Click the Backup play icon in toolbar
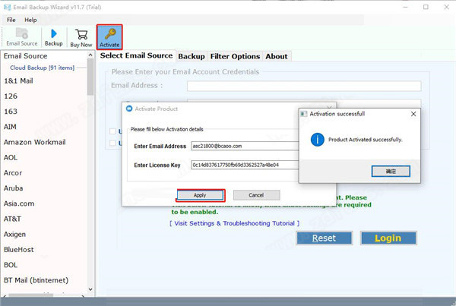 point(53,37)
